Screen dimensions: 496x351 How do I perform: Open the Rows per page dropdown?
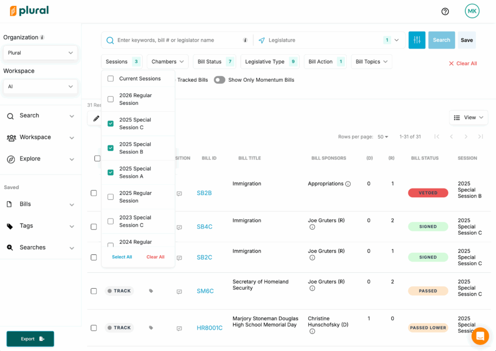pyautogui.click(x=383, y=137)
